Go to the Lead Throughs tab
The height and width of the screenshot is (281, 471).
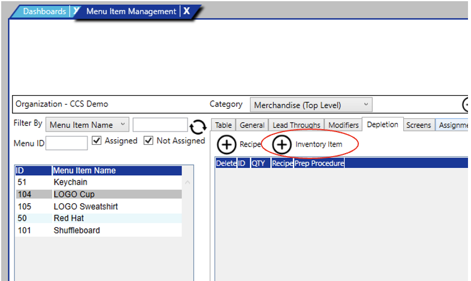click(296, 125)
